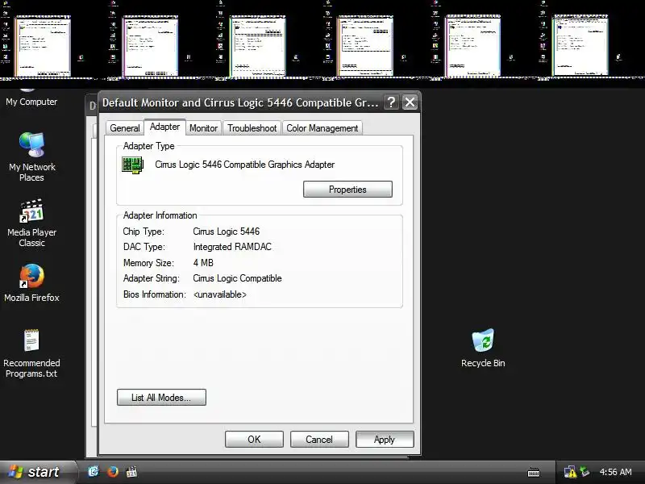Click the <unavailable> BIOS information value
This screenshot has height=484, width=645.
click(x=219, y=294)
